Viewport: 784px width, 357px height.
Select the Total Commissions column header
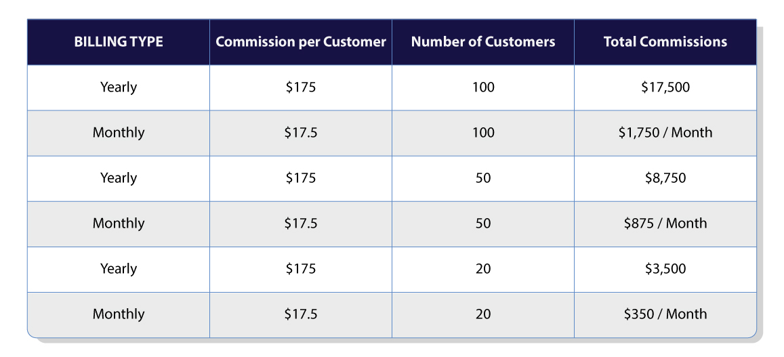pos(665,42)
